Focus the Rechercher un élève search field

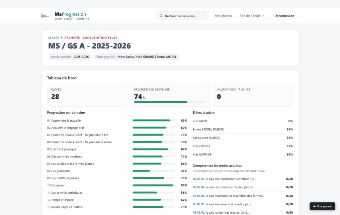[182, 16]
